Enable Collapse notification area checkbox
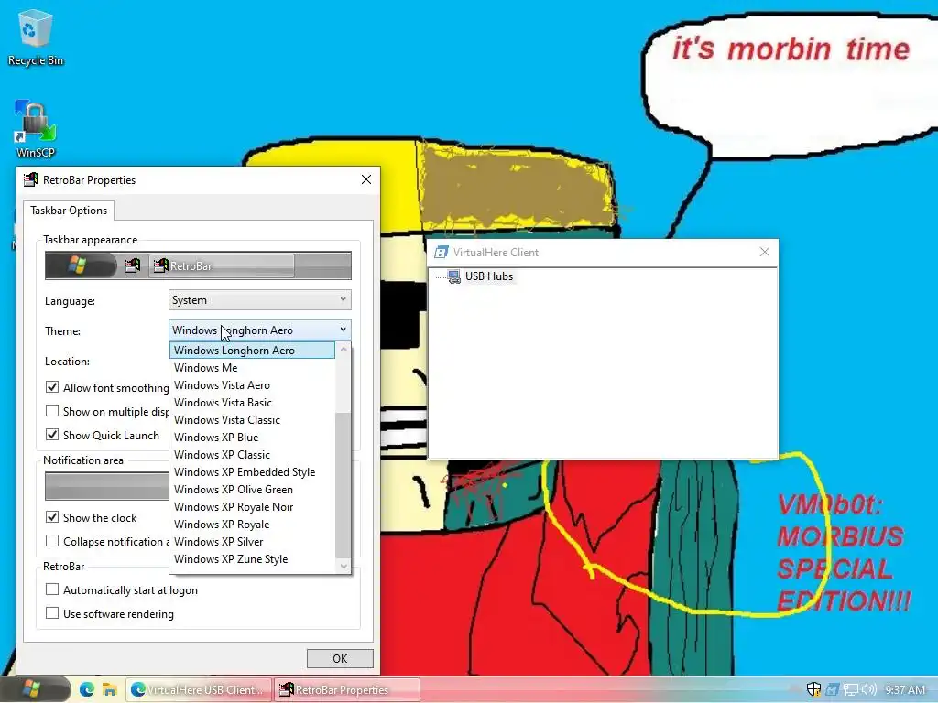The width and height of the screenshot is (938, 703). click(52, 541)
